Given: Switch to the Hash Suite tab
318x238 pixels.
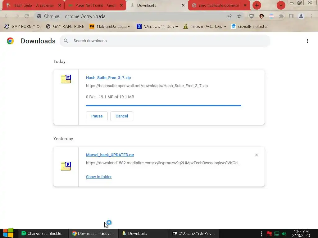Looking at the screenshot, I should click(x=32, y=5).
